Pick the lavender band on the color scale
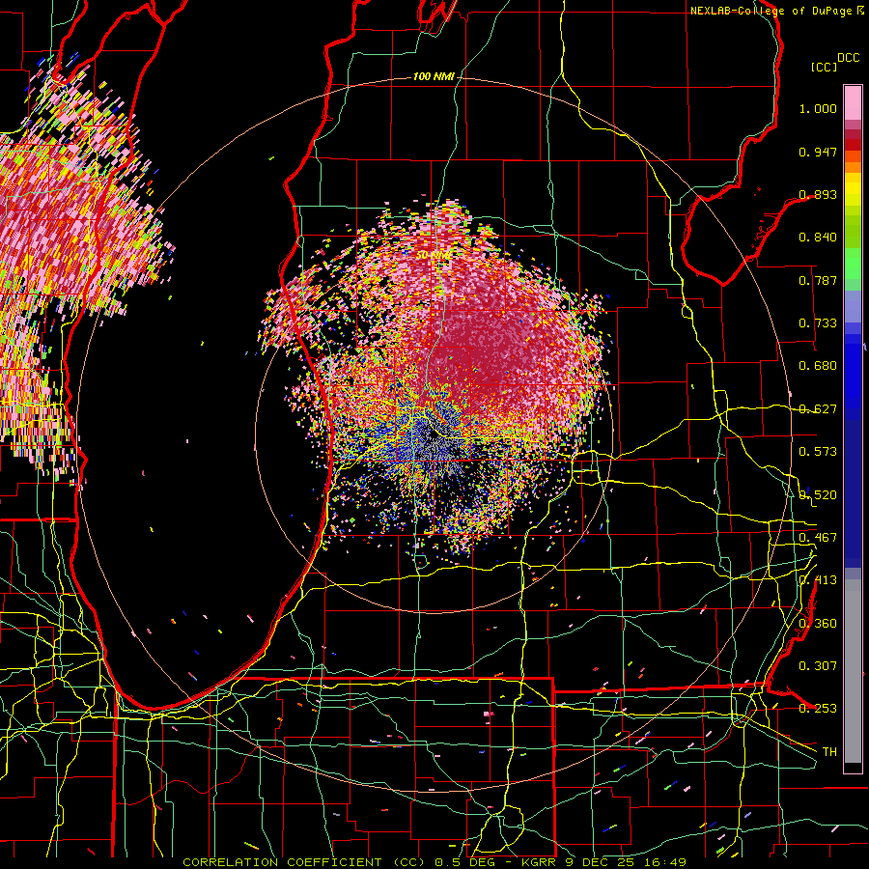The image size is (869, 869). 853,306
